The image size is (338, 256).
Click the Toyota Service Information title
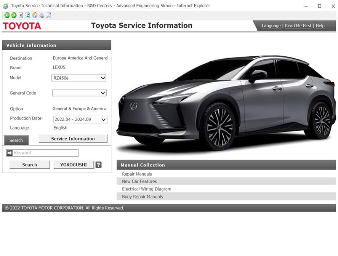click(142, 26)
